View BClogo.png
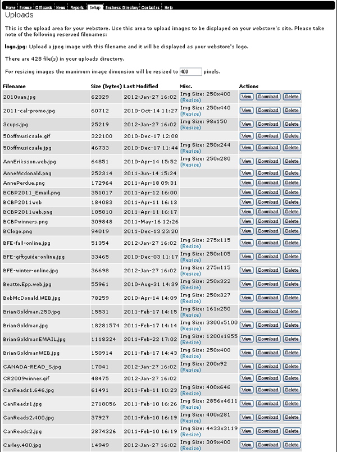This screenshot has height=452, width=337. [246, 231]
